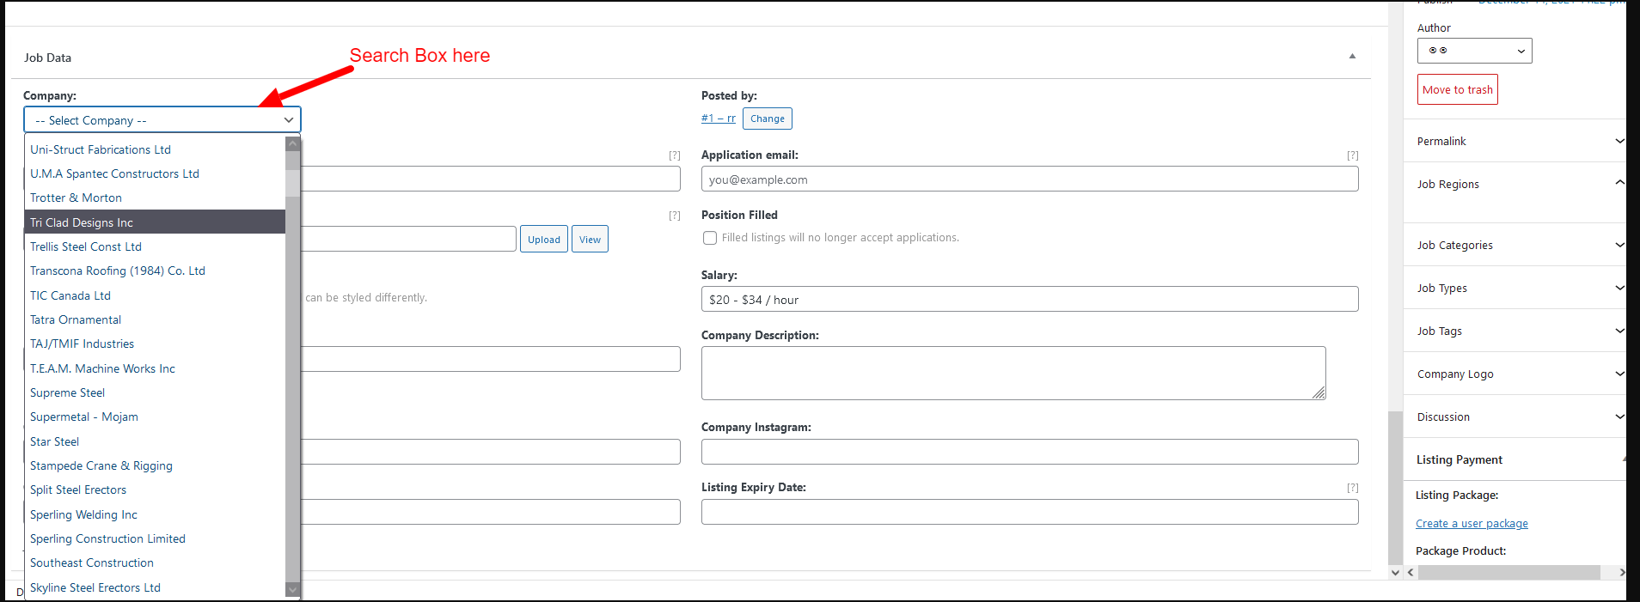Click the Change posted-by button

coord(767,119)
